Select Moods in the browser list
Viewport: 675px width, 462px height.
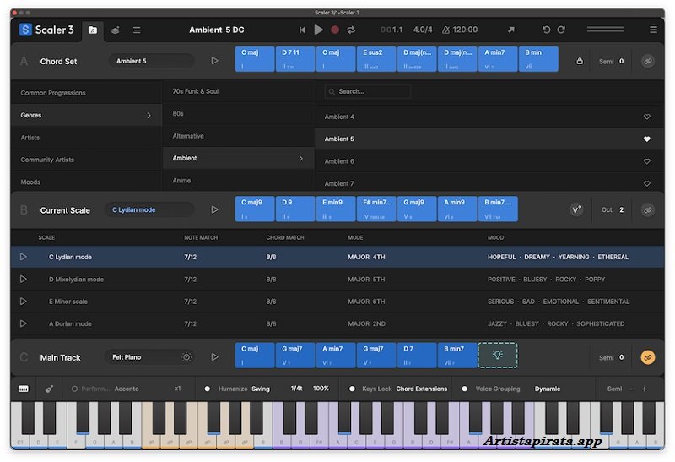click(x=30, y=182)
